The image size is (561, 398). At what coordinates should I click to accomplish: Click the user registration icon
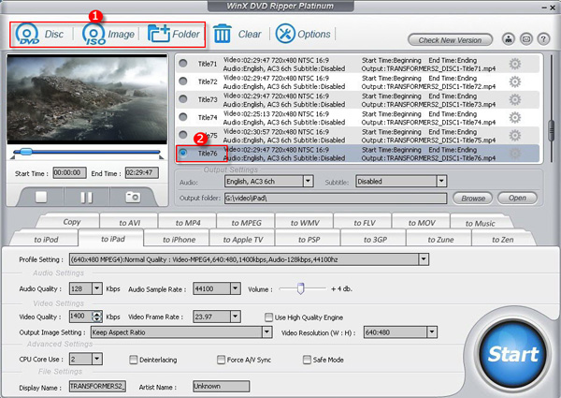pyautogui.click(x=509, y=38)
